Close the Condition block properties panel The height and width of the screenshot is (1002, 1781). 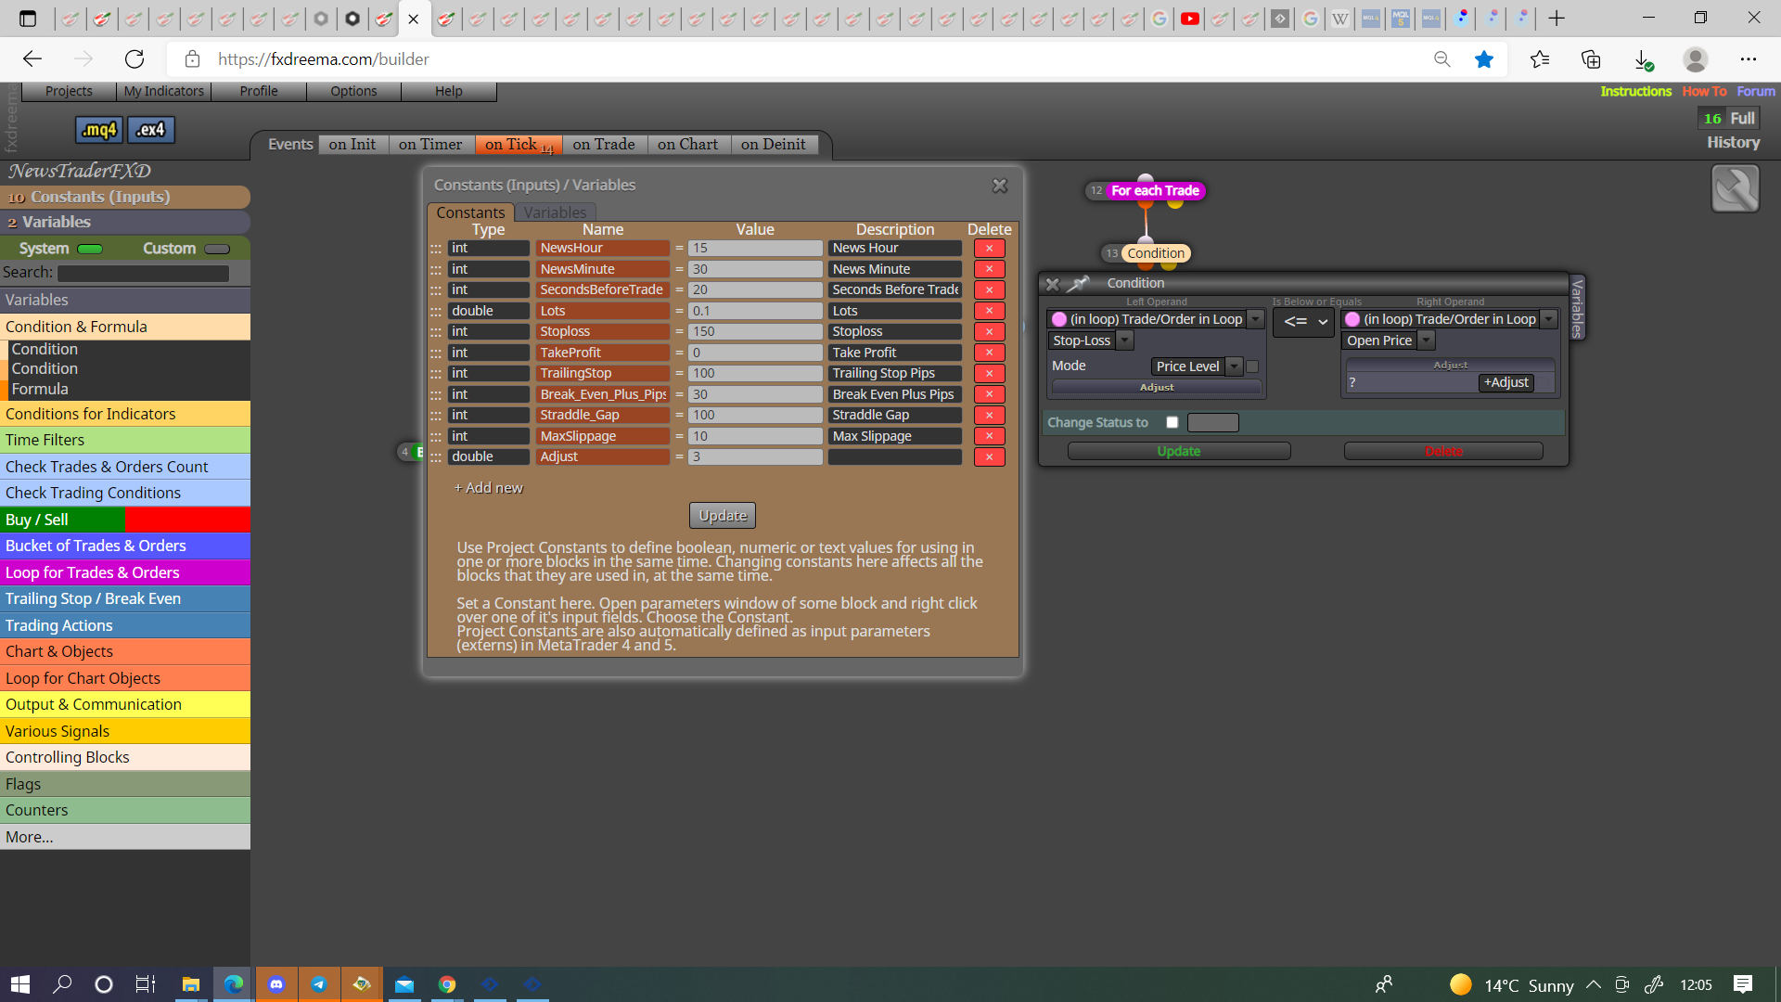(x=1052, y=284)
